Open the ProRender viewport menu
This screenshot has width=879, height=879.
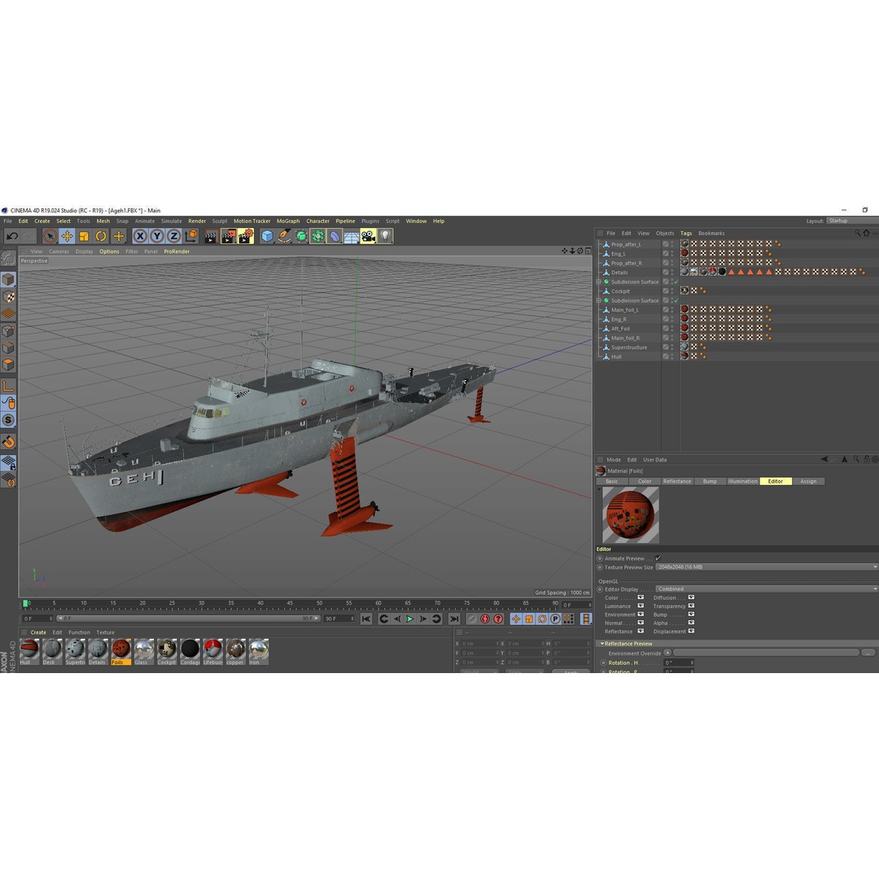[177, 251]
